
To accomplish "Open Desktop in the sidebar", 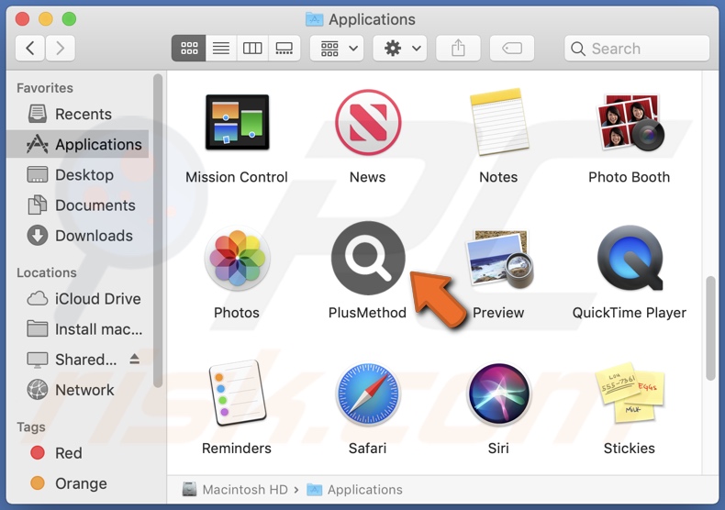I will 77,175.
